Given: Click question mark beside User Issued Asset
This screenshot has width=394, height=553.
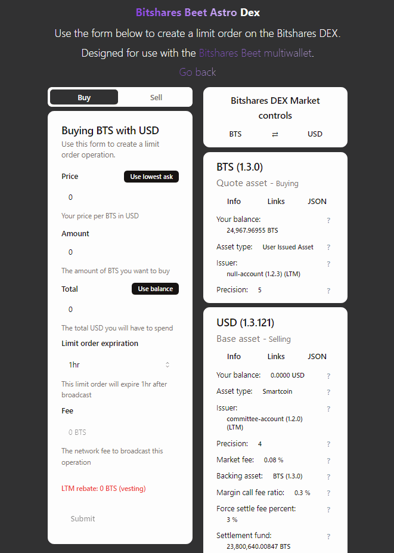Looking at the screenshot, I should [328, 247].
